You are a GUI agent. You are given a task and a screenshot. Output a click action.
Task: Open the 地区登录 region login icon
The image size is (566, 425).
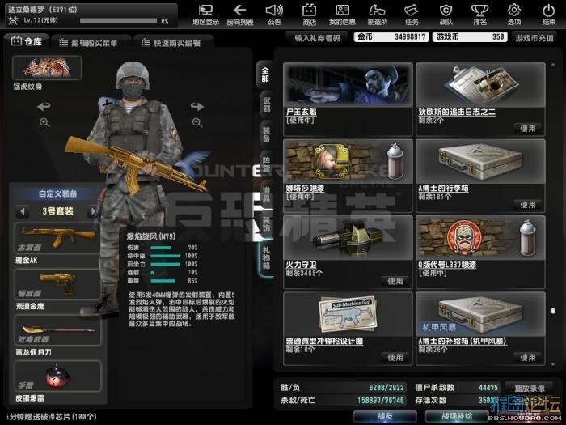(x=205, y=15)
